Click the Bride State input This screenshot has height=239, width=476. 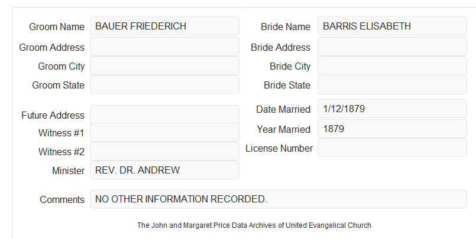pos(392,85)
